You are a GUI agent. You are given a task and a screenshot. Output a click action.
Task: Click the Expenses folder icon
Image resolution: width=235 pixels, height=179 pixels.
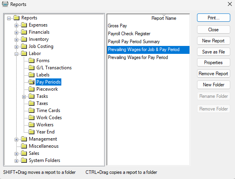coord(24,25)
